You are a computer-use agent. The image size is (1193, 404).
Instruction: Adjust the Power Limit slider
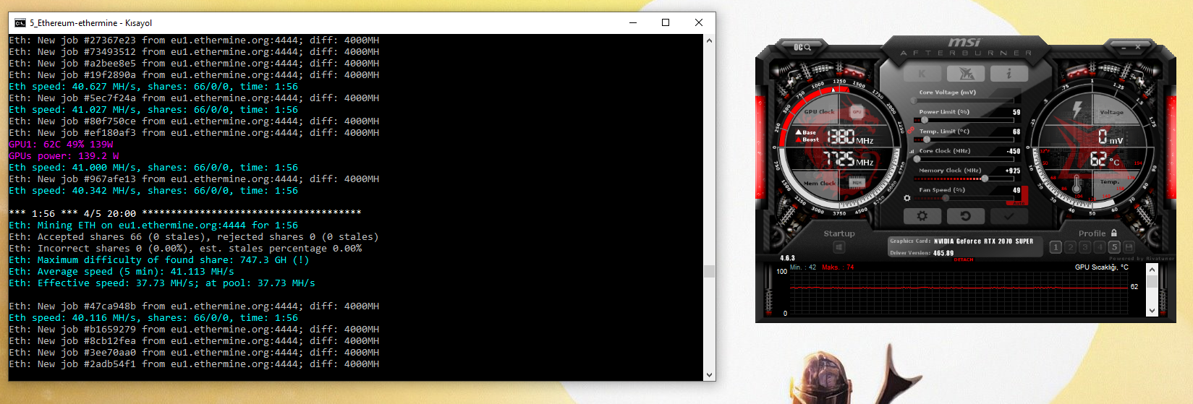(x=964, y=120)
